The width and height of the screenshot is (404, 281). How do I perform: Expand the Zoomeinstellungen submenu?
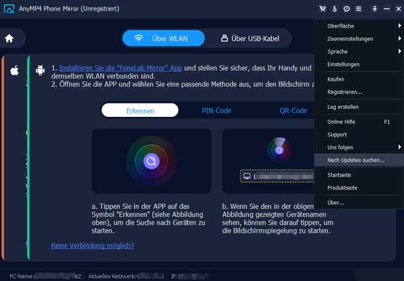(359, 38)
